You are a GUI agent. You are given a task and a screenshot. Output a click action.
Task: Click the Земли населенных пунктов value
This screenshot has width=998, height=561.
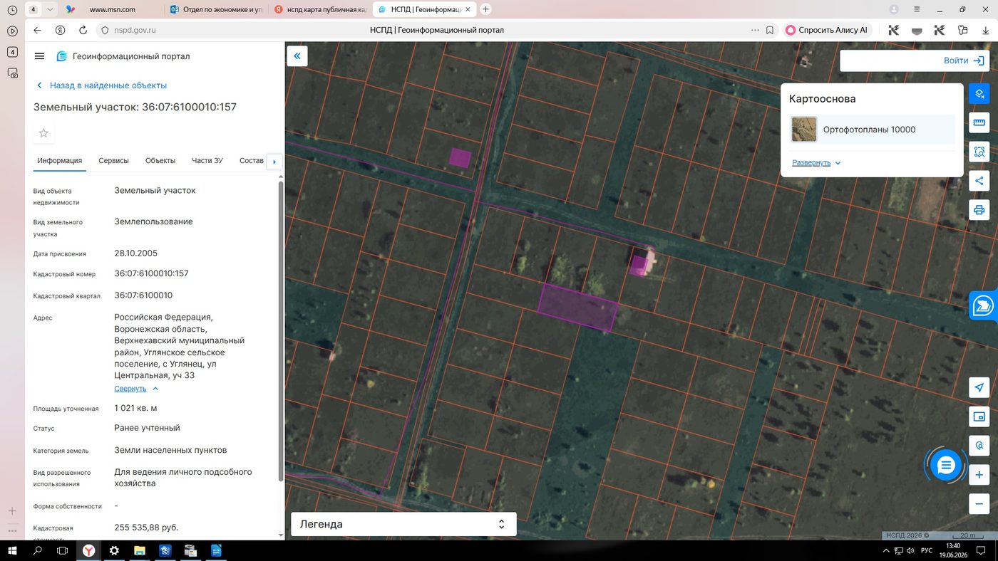coord(170,450)
